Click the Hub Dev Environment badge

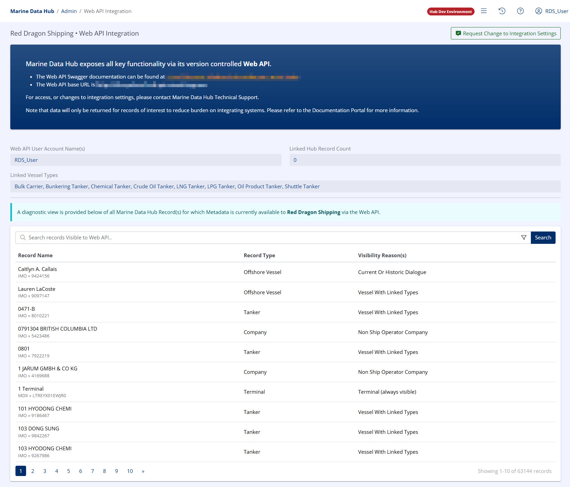pyautogui.click(x=451, y=11)
